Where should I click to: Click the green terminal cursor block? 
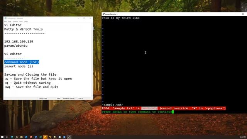173,112
